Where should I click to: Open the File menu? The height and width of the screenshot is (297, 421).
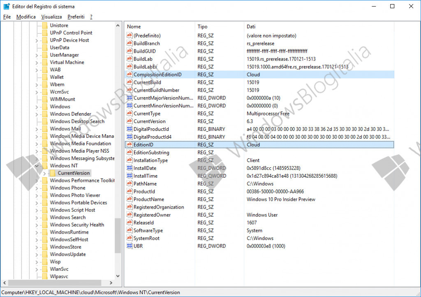(7, 16)
